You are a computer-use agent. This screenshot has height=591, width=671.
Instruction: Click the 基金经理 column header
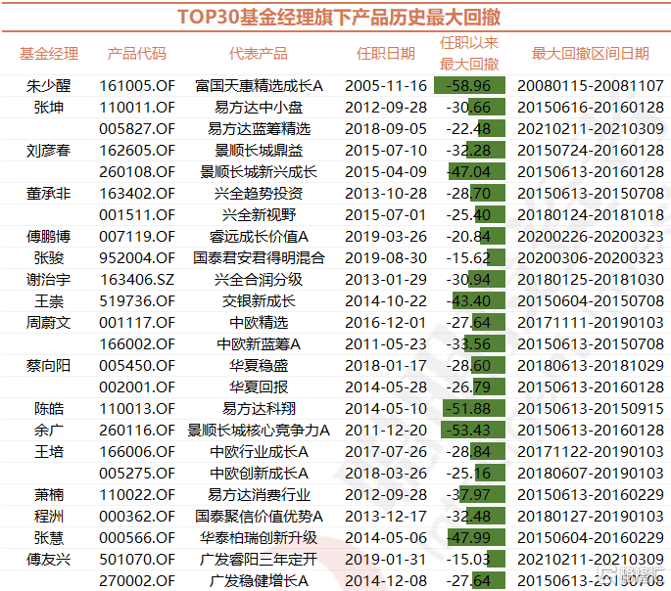coord(49,54)
